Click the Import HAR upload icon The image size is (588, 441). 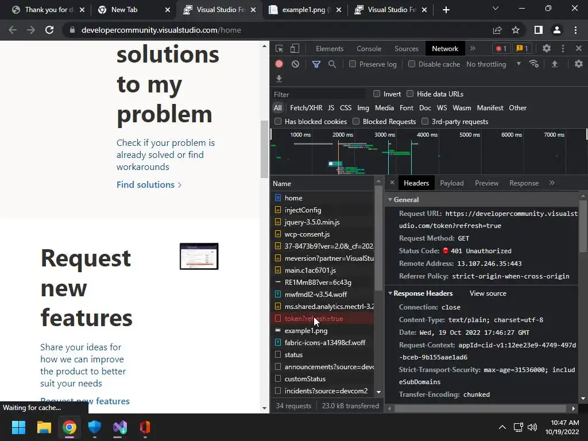(555, 64)
